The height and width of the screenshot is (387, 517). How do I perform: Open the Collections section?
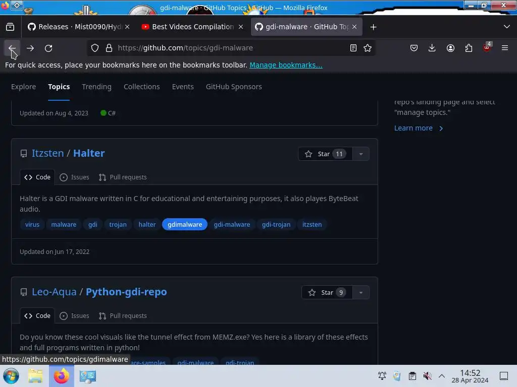(142, 87)
